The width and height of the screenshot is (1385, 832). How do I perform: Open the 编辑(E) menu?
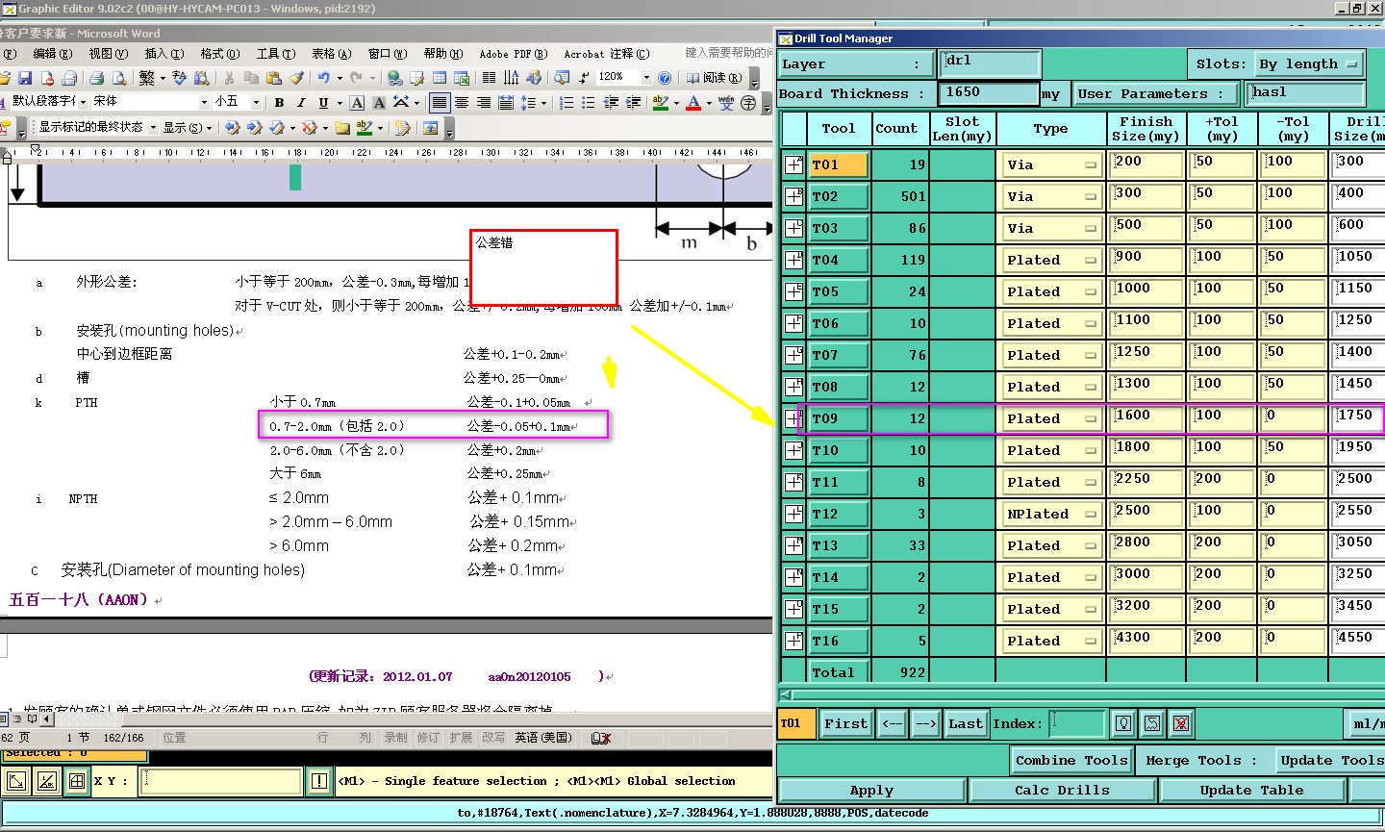(52, 54)
